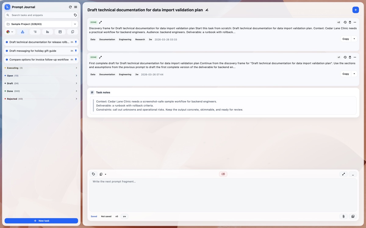
Task: Minimize the composer panel
Action: [353, 174]
